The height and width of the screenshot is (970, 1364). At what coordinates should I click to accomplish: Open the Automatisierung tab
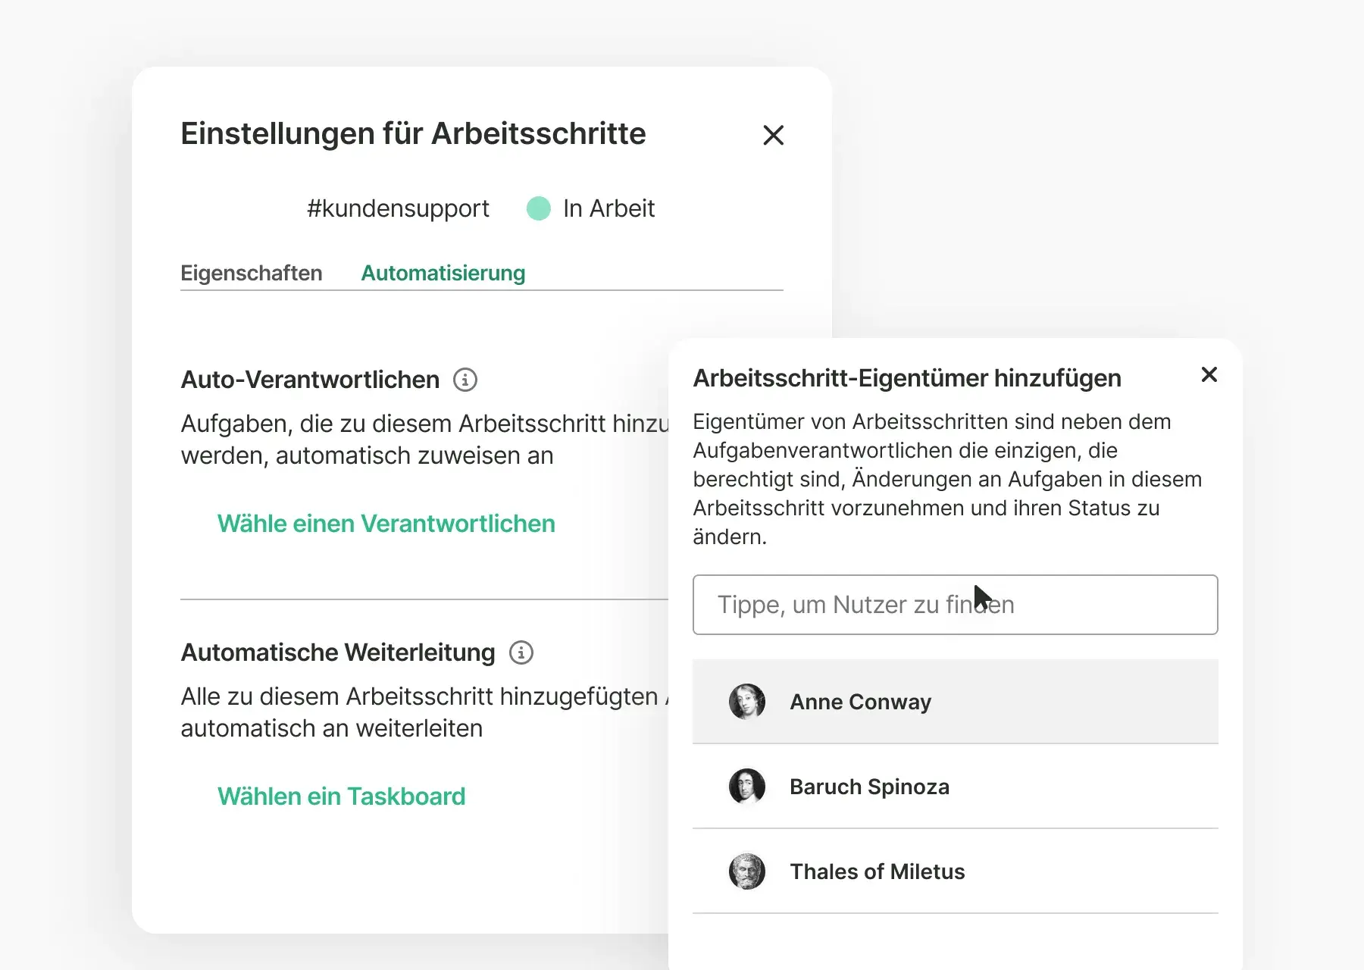pos(443,273)
